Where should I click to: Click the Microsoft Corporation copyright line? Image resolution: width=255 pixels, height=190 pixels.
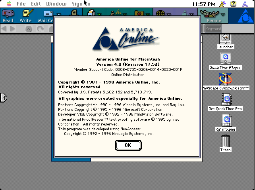pyautogui.click(x=111, y=110)
